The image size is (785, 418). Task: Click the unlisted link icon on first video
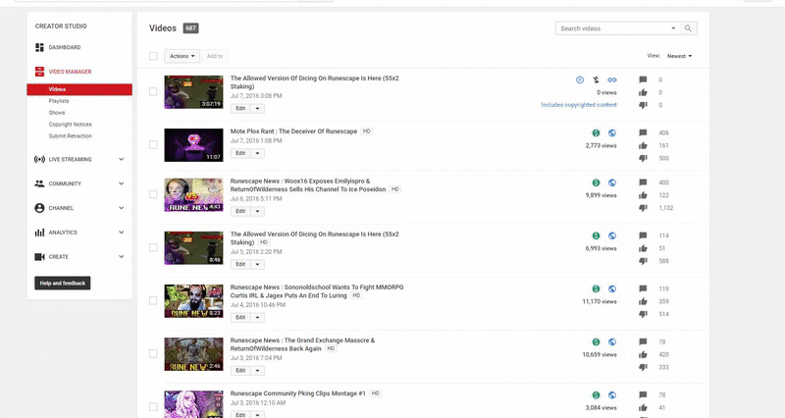tap(612, 80)
